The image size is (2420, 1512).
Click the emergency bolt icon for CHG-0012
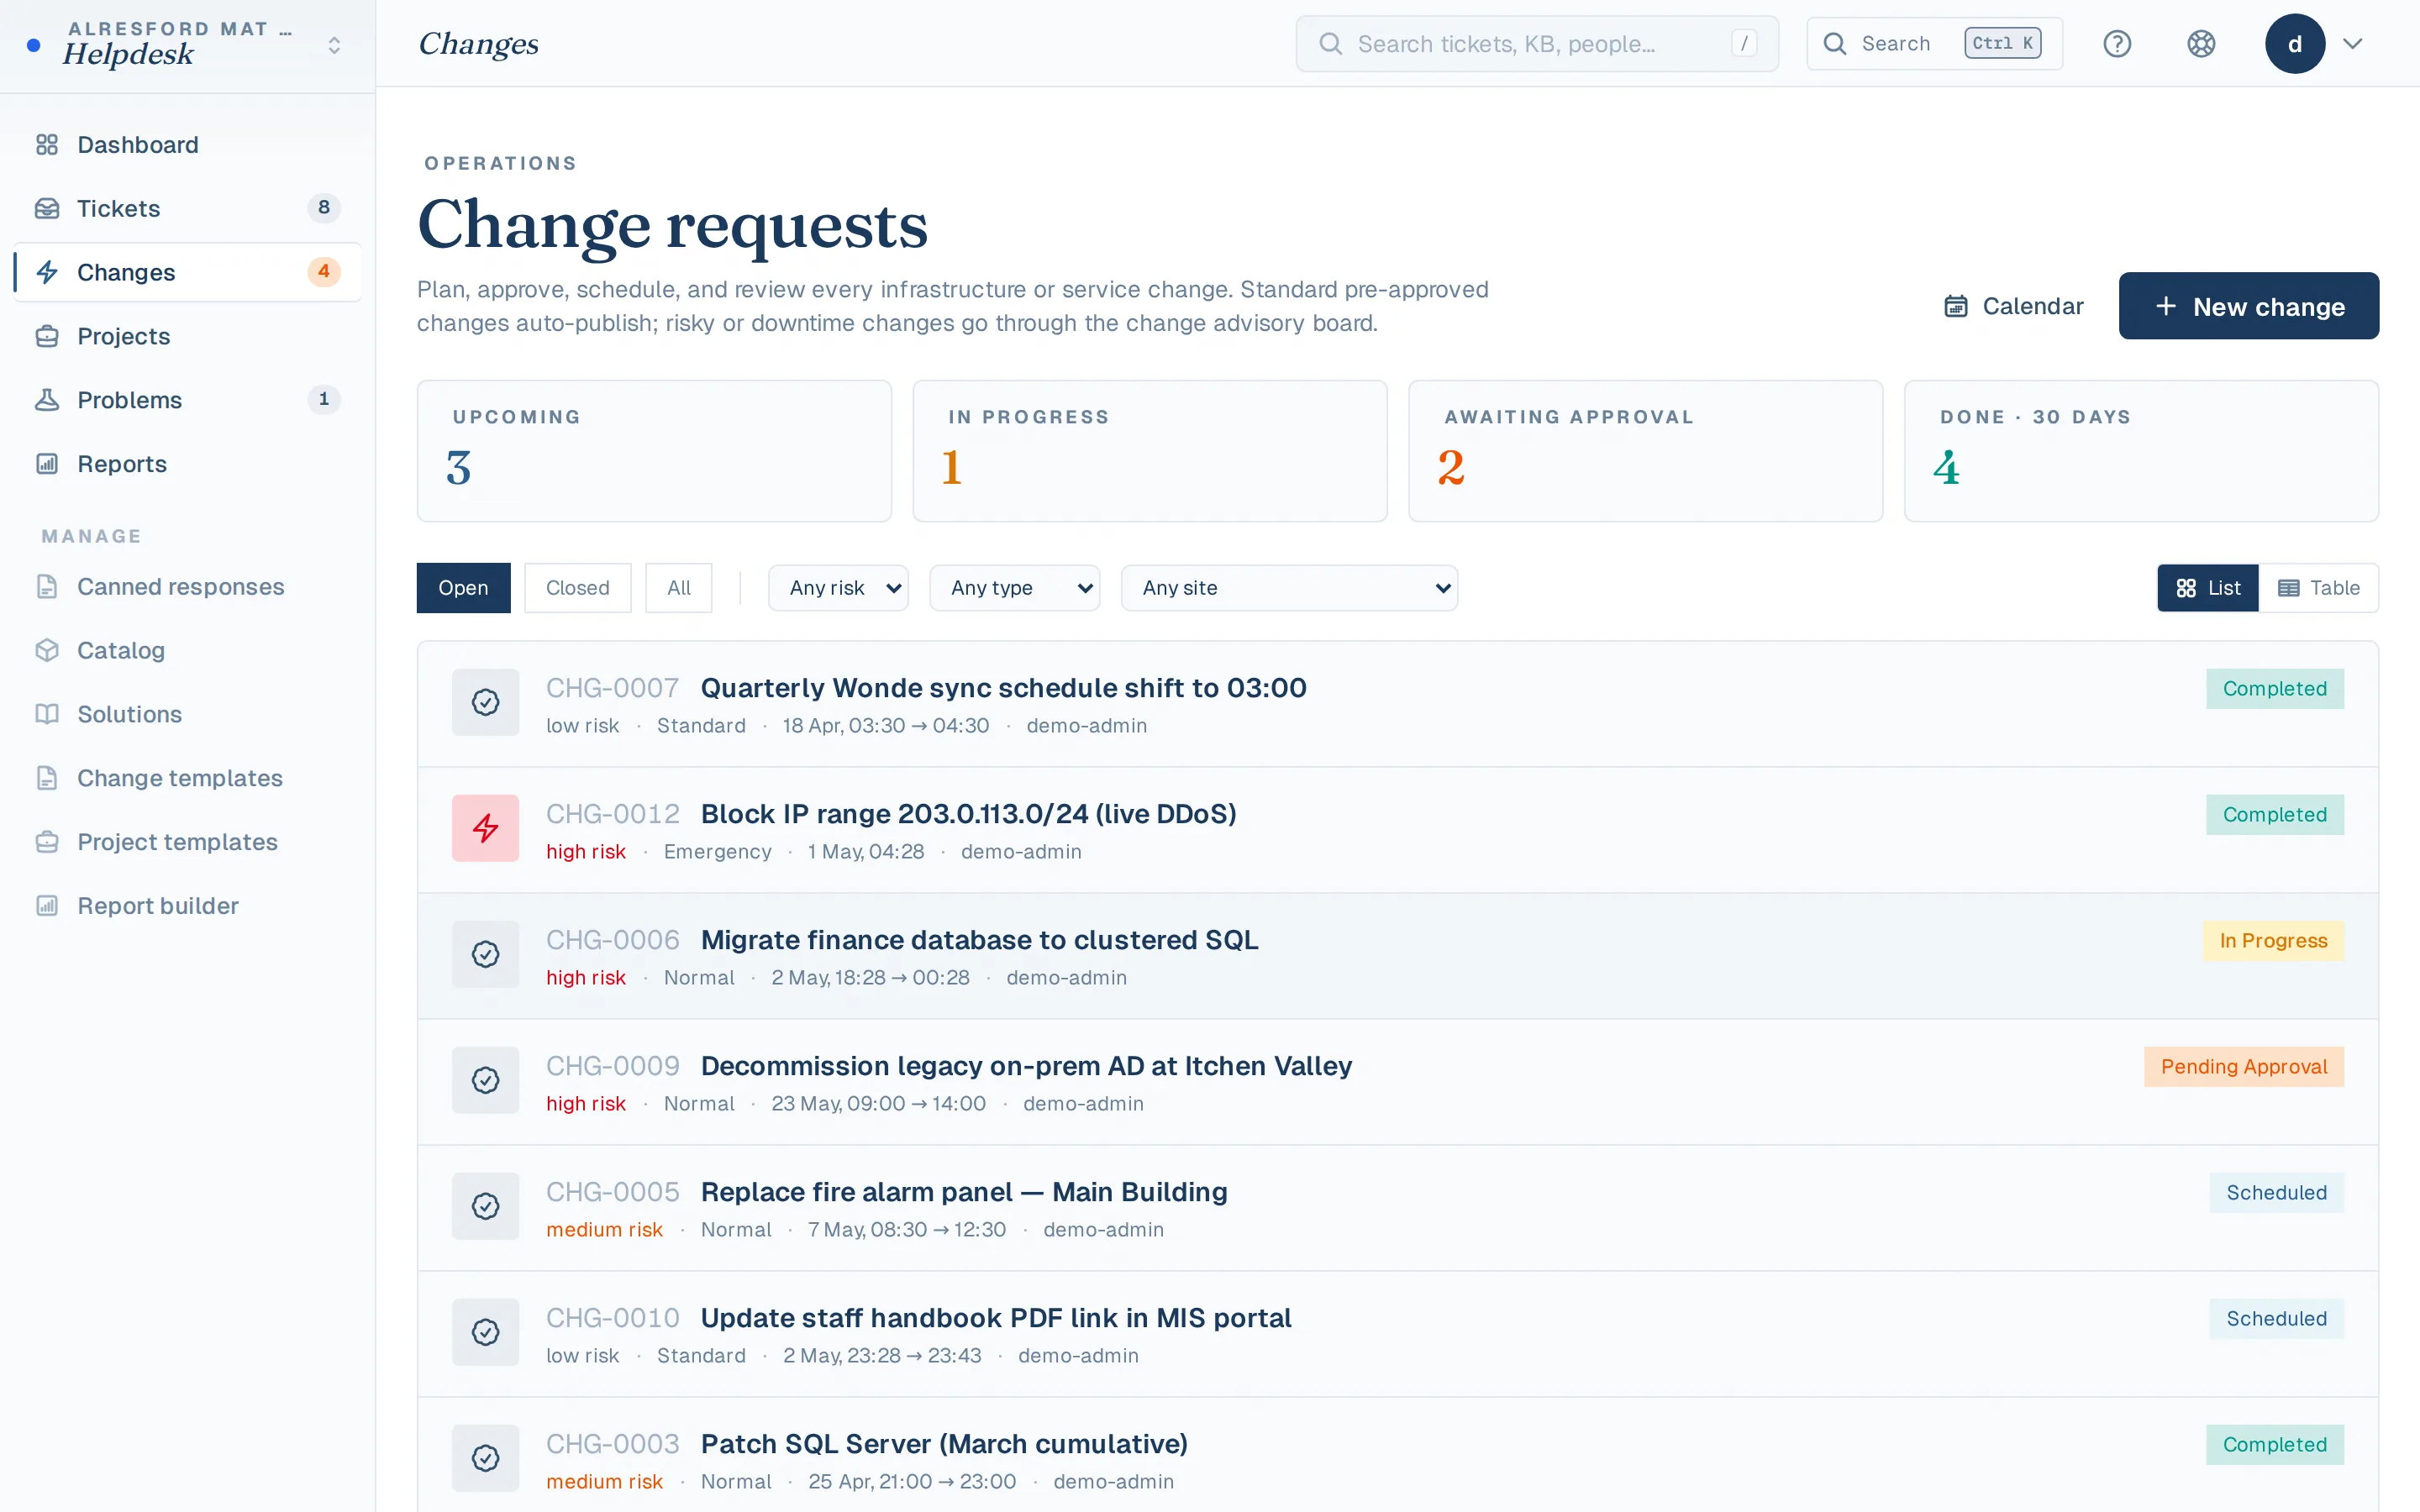(x=485, y=829)
